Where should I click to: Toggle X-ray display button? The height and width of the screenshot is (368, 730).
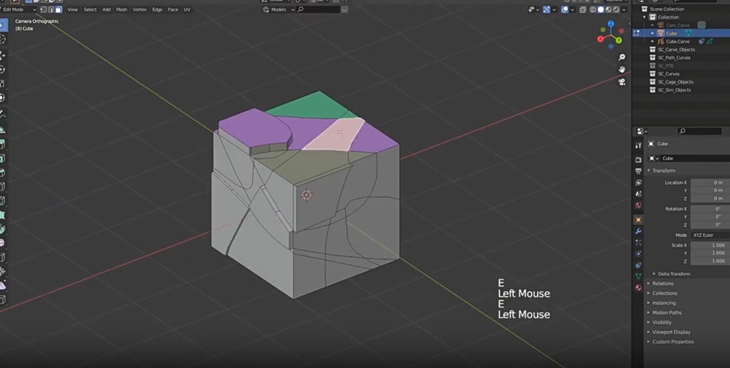pyautogui.click(x=583, y=10)
